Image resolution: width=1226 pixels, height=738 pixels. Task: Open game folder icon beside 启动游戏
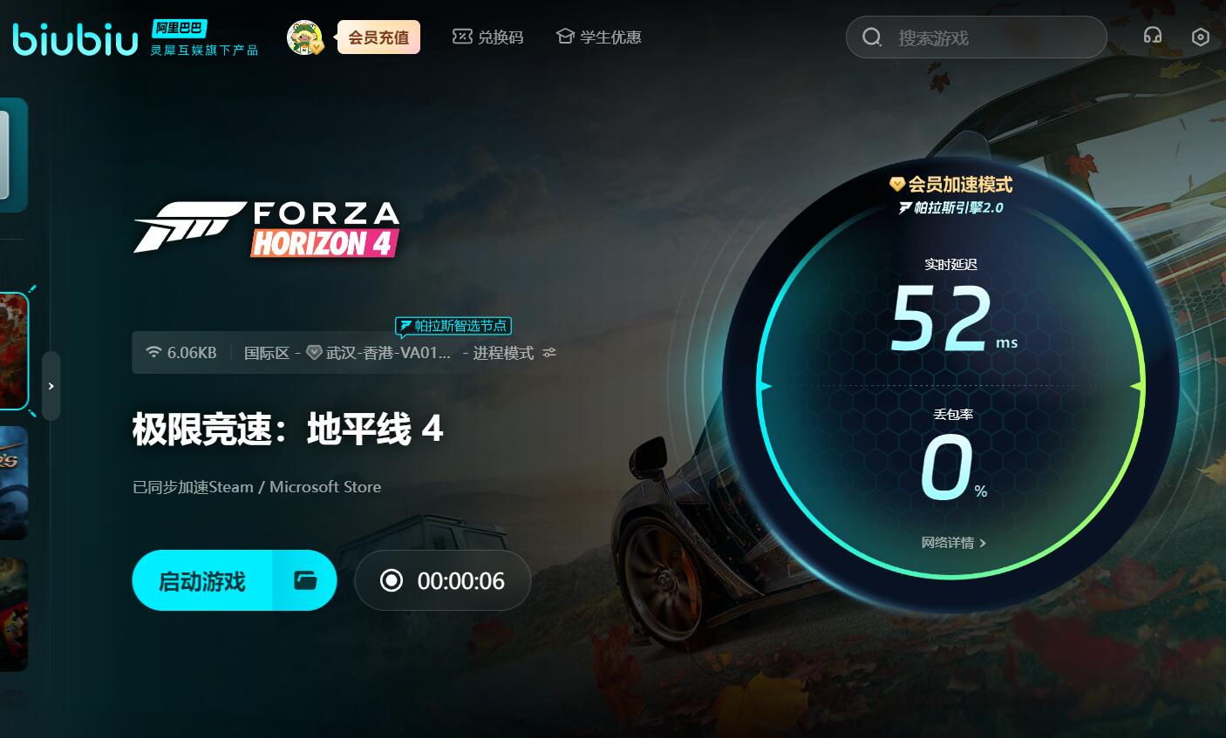[305, 580]
